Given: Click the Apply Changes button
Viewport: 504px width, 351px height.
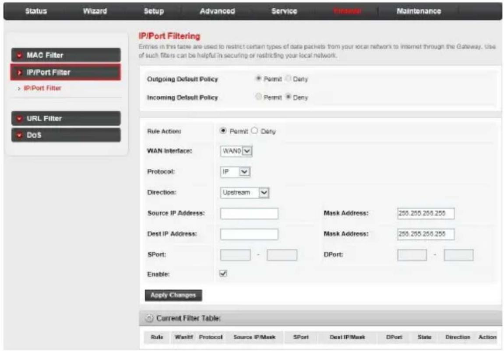Looking at the screenshot, I should click(173, 295).
